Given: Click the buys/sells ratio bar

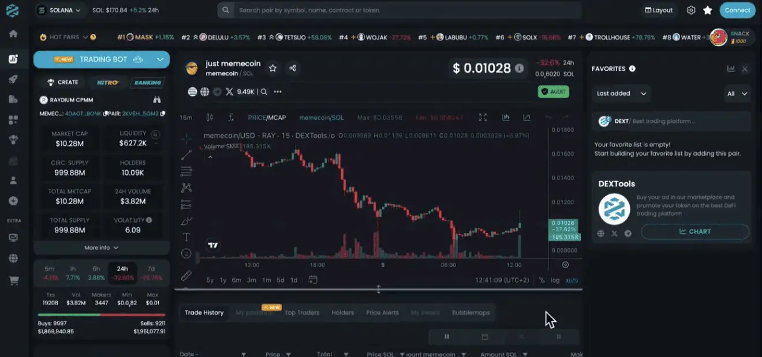Looking at the screenshot, I should (x=102, y=315).
